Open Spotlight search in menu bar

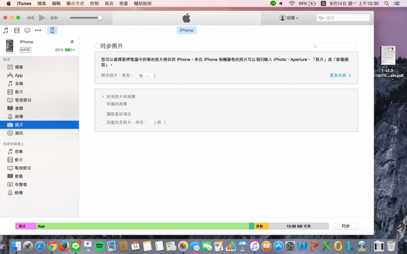387,3
